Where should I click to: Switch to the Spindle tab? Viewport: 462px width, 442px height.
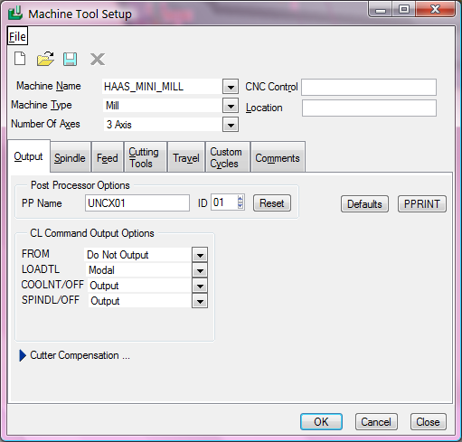tap(71, 157)
